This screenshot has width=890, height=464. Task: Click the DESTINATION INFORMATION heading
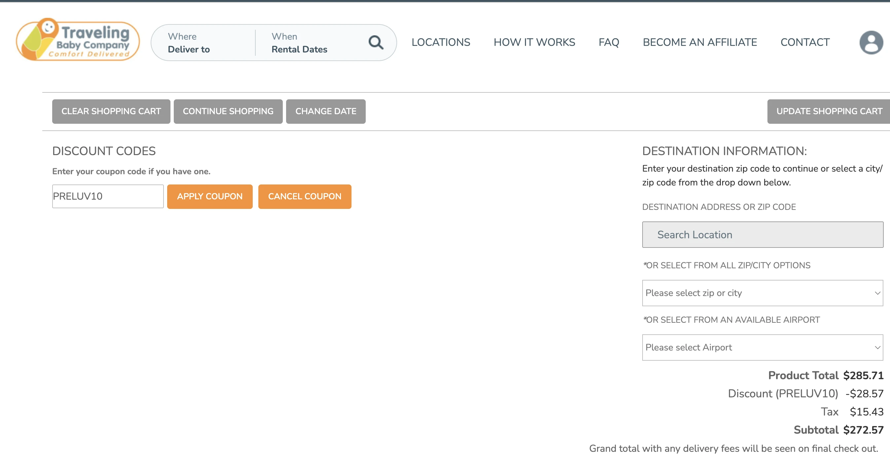(x=724, y=151)
